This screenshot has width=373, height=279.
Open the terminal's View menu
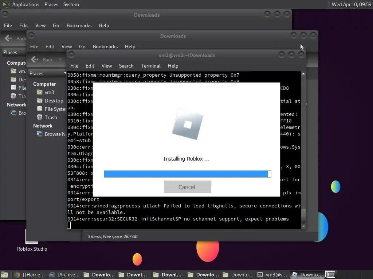107,66
